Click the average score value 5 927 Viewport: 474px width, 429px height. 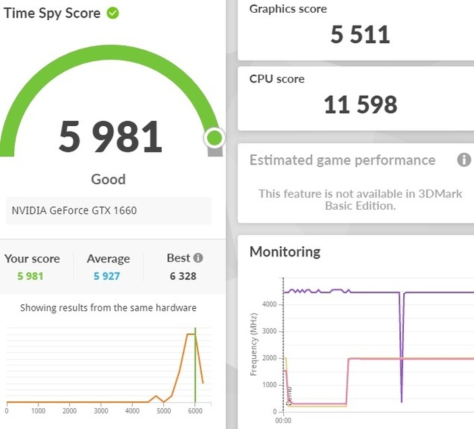(107, 276)
